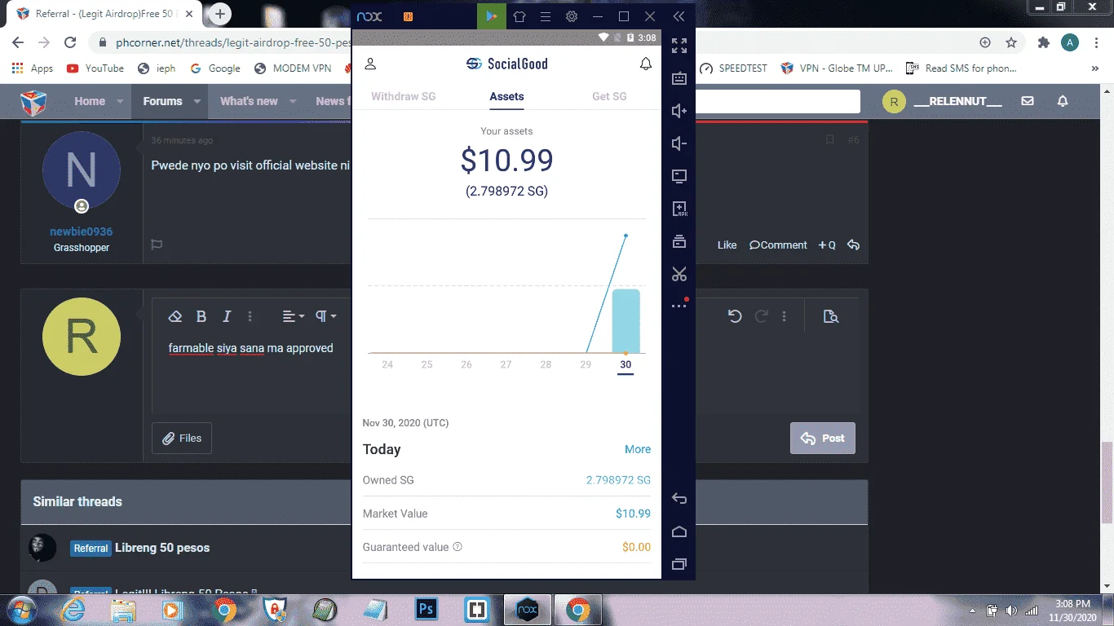Open the SocialGood profile icon
This screenshot has height=626, width=1114.
[x=370, y=64]
